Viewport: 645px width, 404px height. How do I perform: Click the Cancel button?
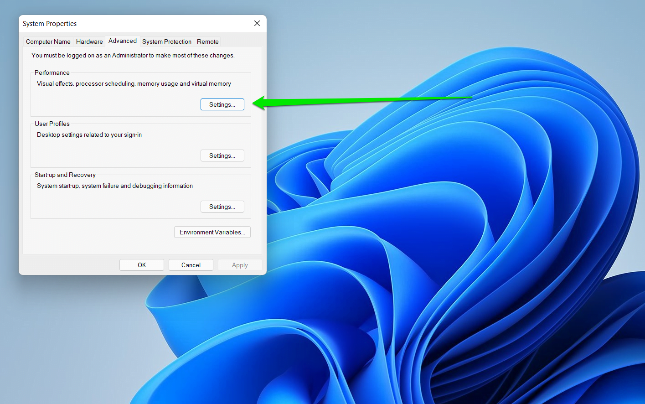(x=191, y=265)
